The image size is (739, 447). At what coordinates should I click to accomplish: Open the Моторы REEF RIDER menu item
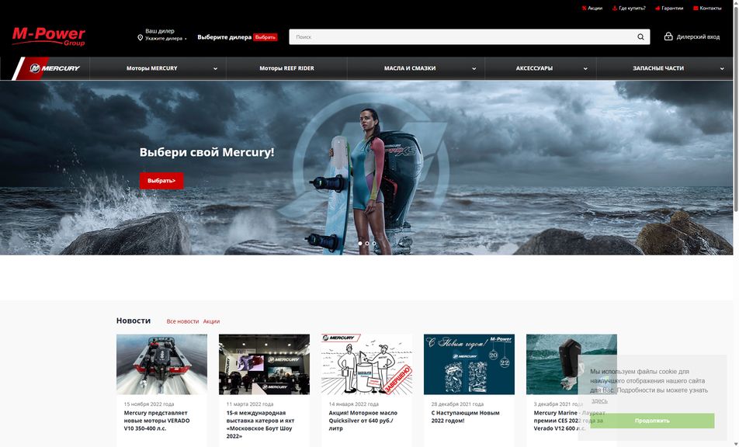click(x=286, y=68)
